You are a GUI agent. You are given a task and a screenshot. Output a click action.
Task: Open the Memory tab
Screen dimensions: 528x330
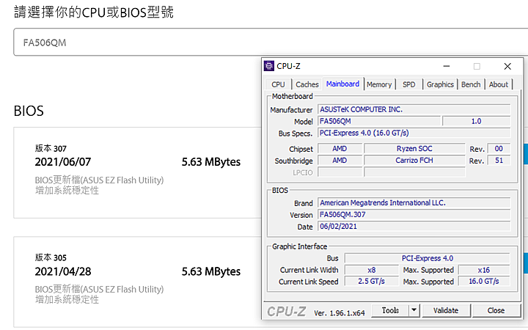point(379,84)
